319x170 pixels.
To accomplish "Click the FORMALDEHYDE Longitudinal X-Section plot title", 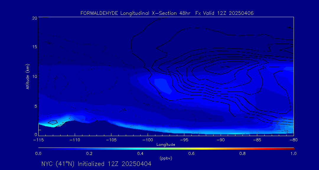I will pos(167,13).
